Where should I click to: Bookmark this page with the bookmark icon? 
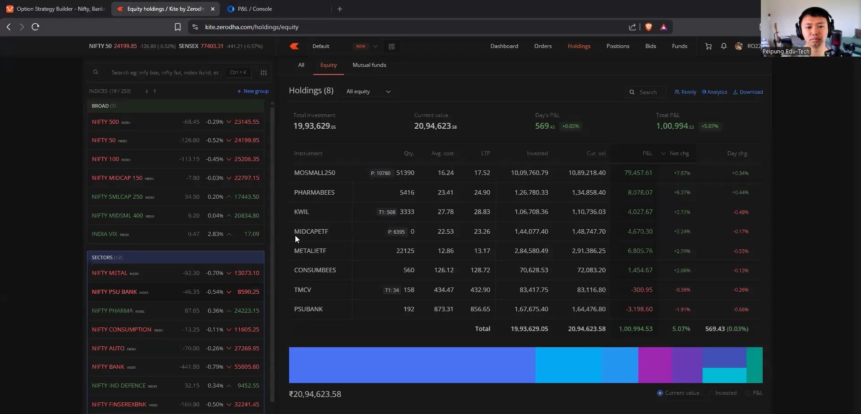(178, 27)
